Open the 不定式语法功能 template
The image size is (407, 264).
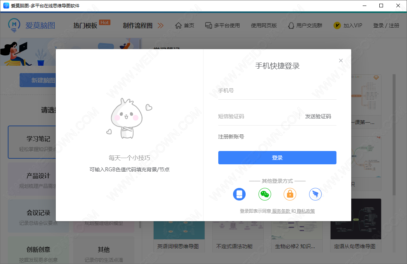238,236
